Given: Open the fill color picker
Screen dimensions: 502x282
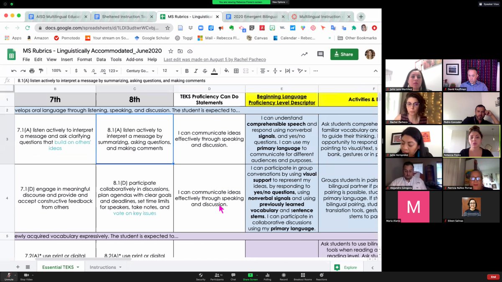Looking at the screenshot, I should point(227,71).
